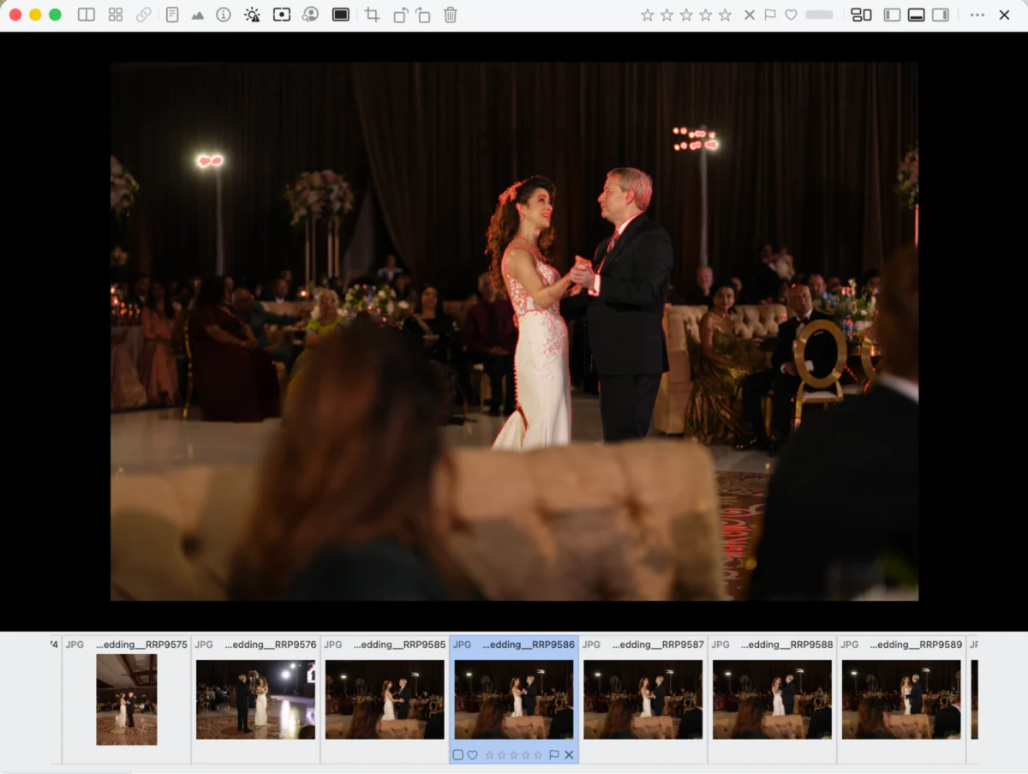This screenshot has width=1028, height=774.
Task: Toggle the heart favorite in top toolbar
Action: tap(791, 15)
